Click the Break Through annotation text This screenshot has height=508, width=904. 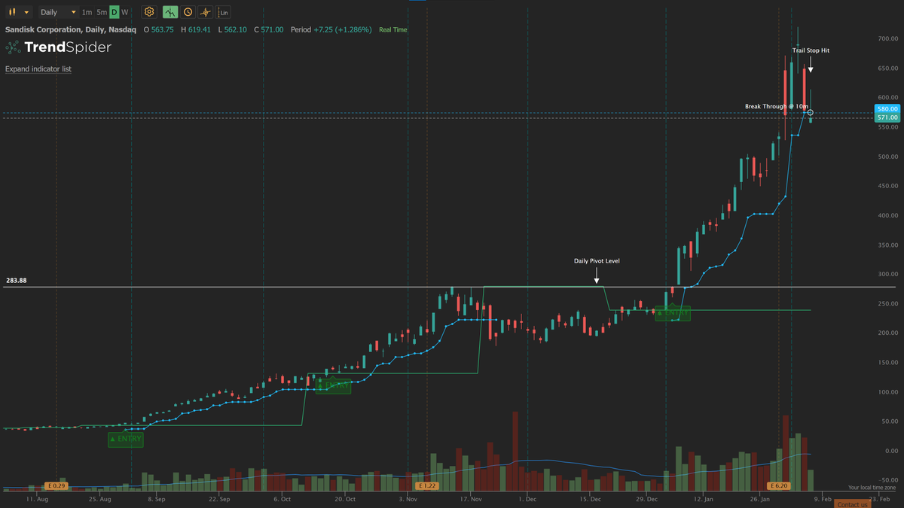776,107
